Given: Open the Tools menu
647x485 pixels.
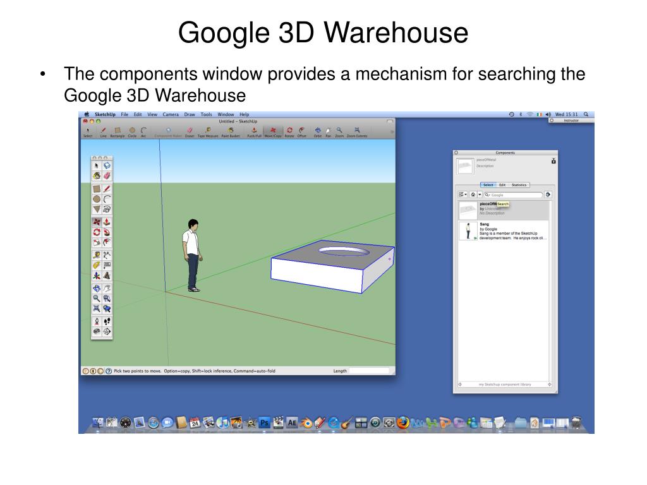Looking at the screenshot, I should (207, 115).
